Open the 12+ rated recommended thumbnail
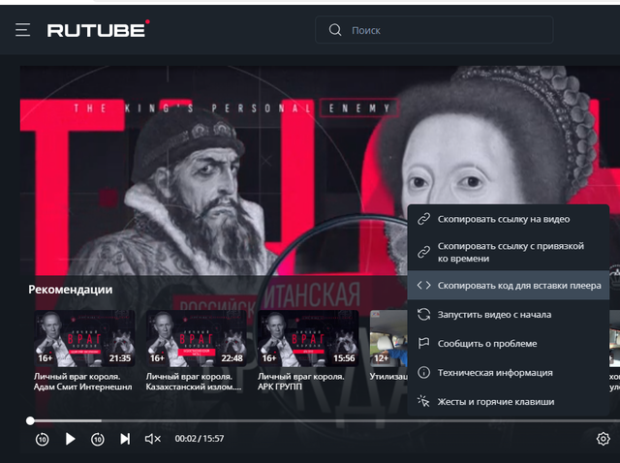Screen dimensions: 620x463 388,338
